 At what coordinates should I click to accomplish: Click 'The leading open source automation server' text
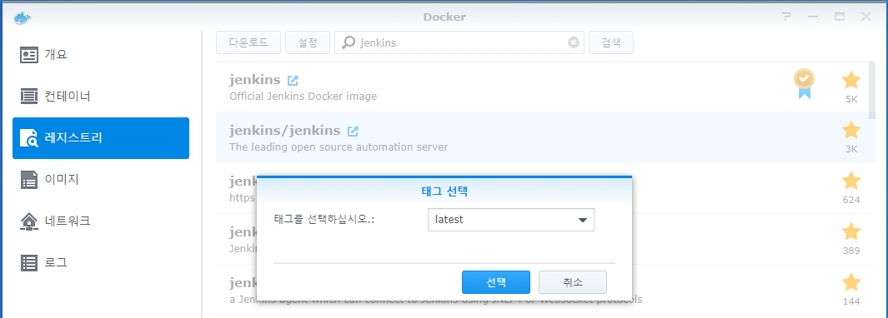tap(339, 147)
